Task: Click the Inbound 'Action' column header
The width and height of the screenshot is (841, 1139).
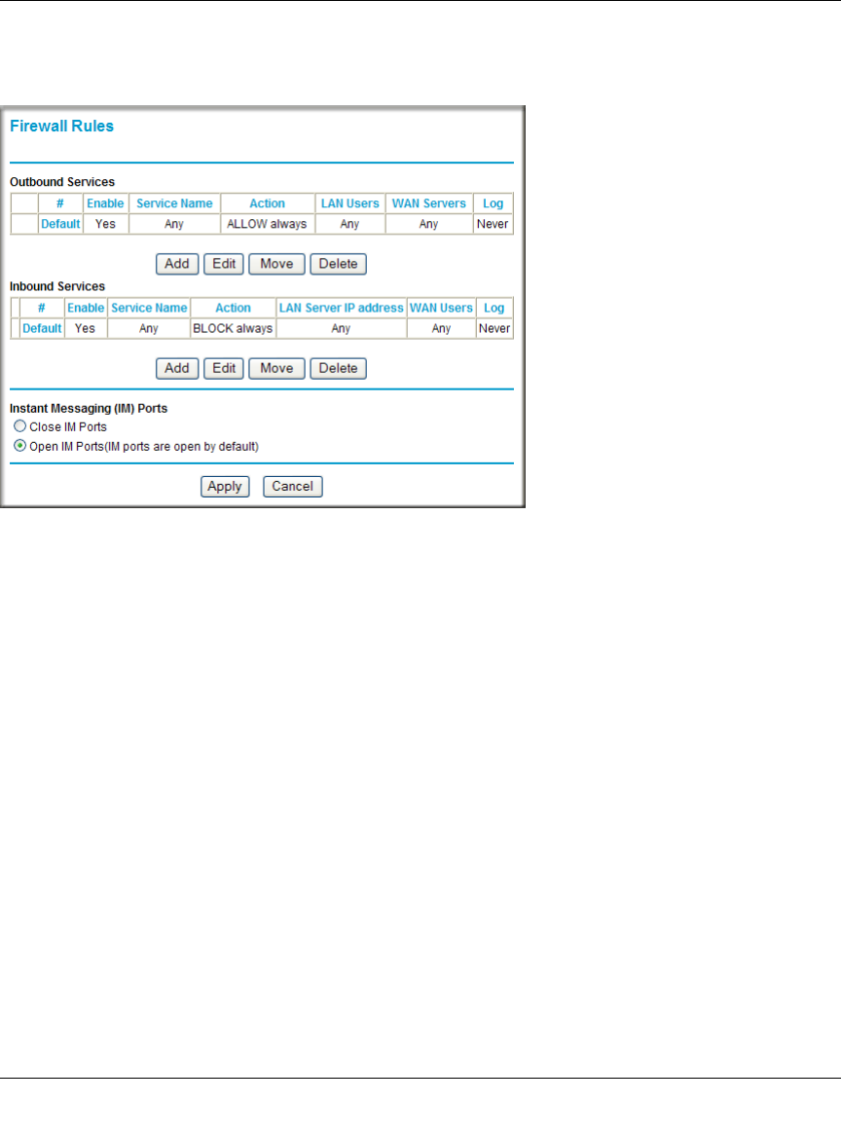Action: tap(234, 308)
